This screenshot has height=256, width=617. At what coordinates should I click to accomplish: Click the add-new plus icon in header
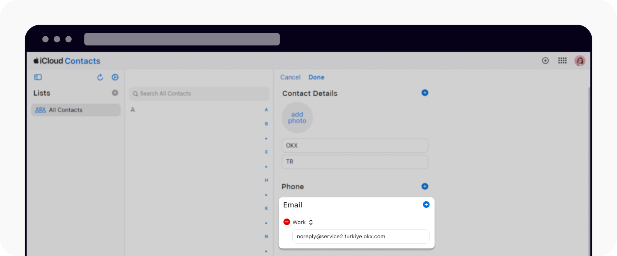tap(545, 61)
